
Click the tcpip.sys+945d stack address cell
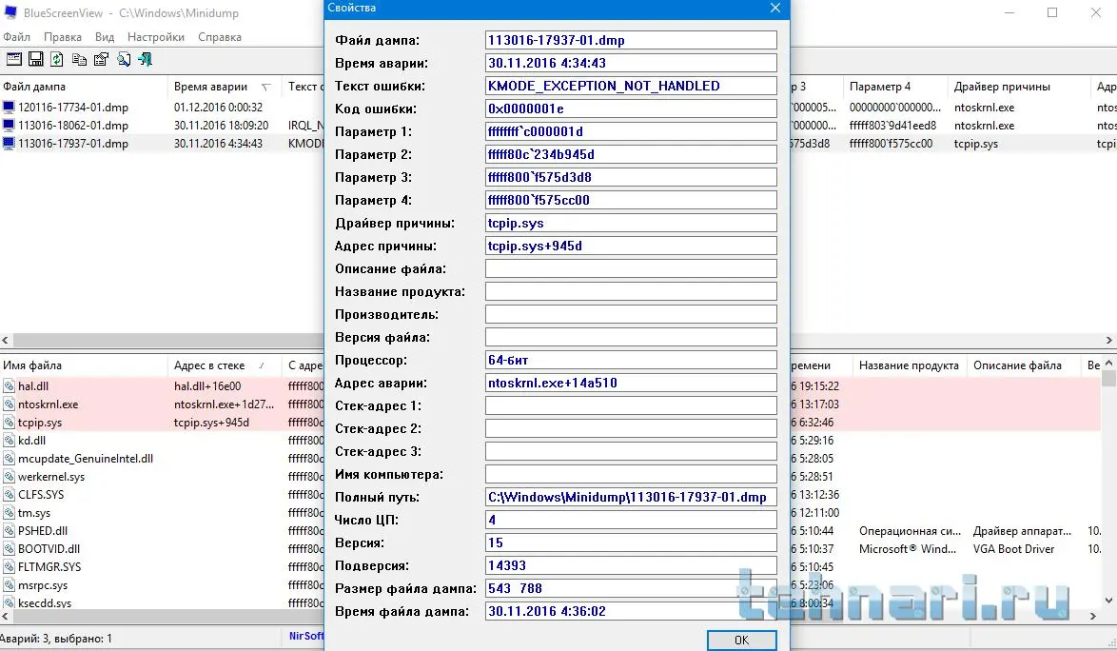tap(211, 423)
